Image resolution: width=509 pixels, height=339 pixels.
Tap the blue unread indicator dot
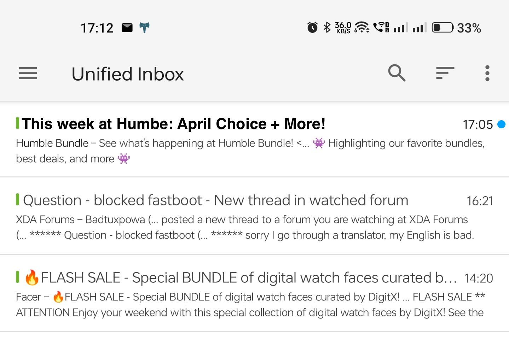click(x=501, y=124)
